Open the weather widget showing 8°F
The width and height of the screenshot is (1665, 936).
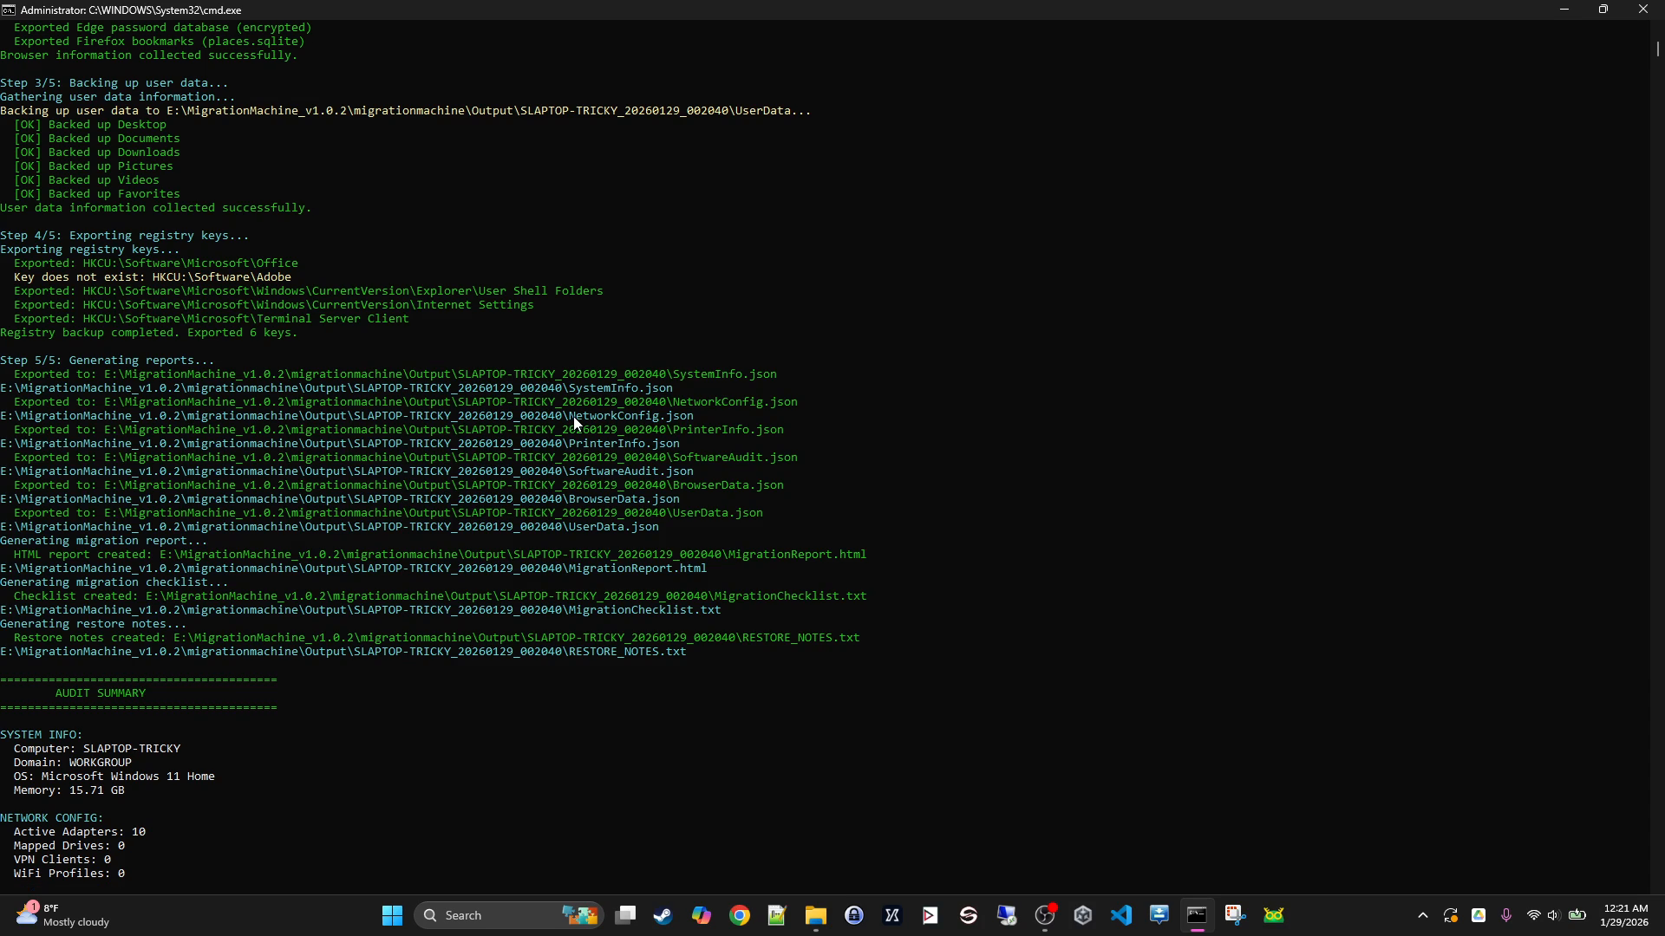[x=61, y=914]
